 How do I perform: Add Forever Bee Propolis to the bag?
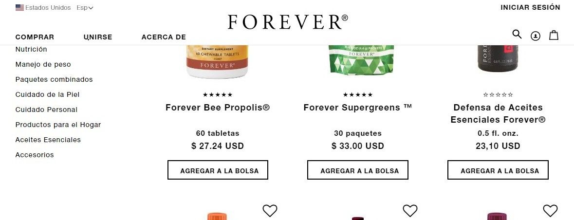(x=218, y=170)
